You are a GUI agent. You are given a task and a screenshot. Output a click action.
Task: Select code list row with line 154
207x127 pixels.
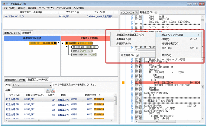point(60,100)
